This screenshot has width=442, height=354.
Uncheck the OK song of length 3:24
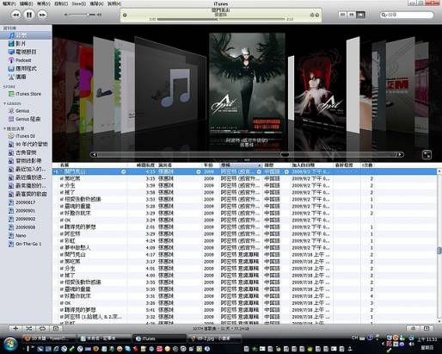click(x=61, y=220)
